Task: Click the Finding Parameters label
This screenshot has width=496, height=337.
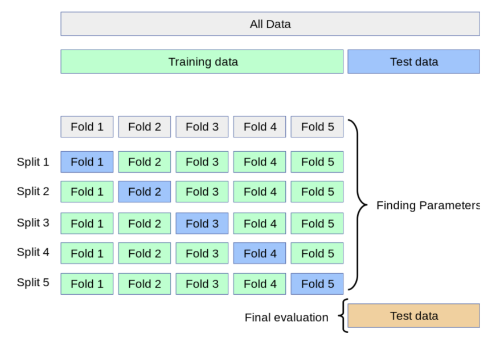Action: [x=428, y=205]
